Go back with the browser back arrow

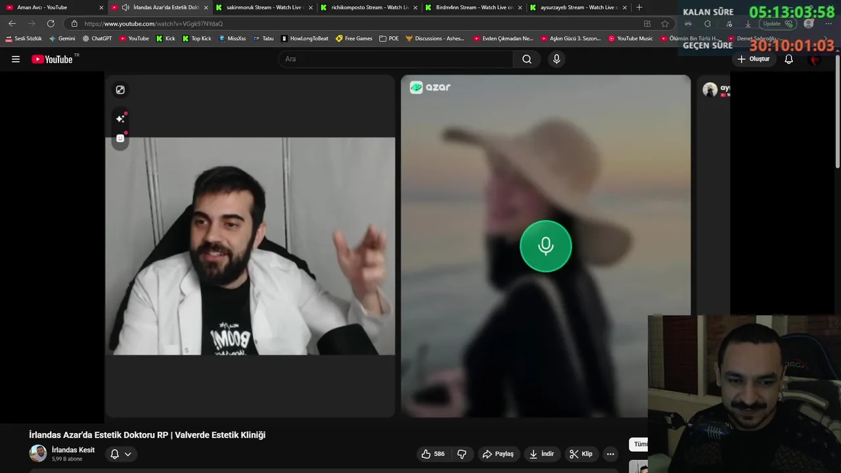coord(12,24)
